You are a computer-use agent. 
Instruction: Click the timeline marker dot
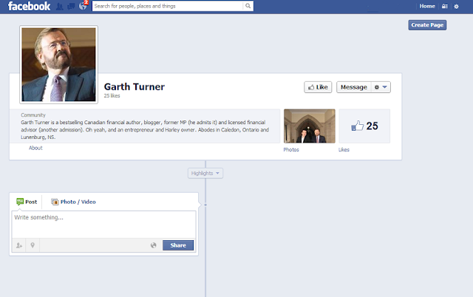click(x=205, y=205)
